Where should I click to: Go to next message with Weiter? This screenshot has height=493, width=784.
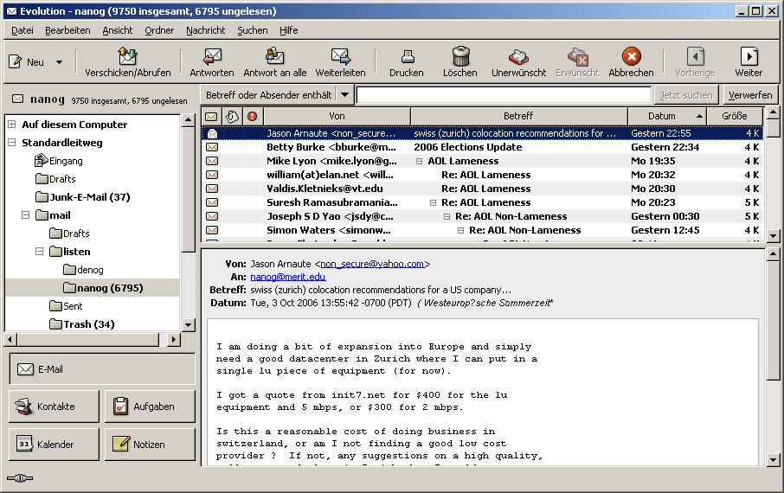749,57
